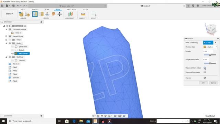
Task: Click the pan hand icon
Action: pyautogui.click(x=102, y=116)
